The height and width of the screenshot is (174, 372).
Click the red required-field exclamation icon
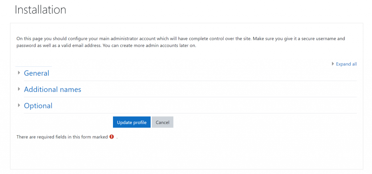click(112, 137)
